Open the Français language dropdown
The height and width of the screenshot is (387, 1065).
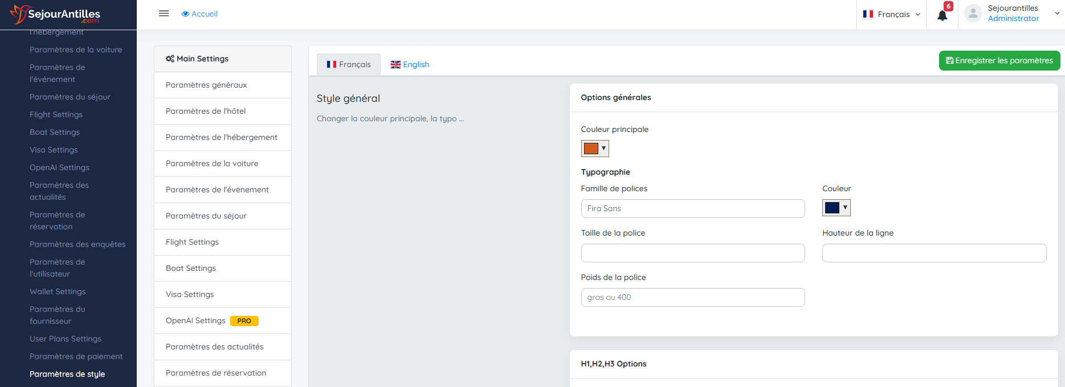point(891,14)
